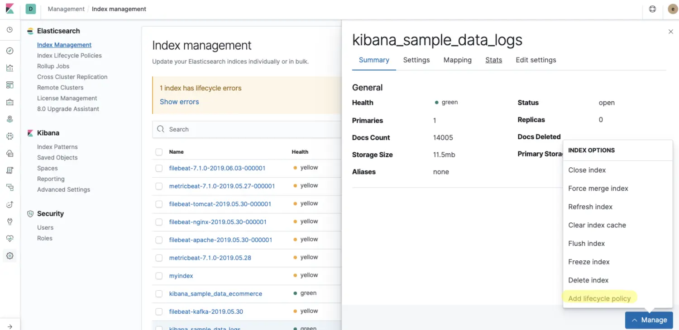
Task: Open Stack Monitoring heartbeat icon
Action: [10, 239]
